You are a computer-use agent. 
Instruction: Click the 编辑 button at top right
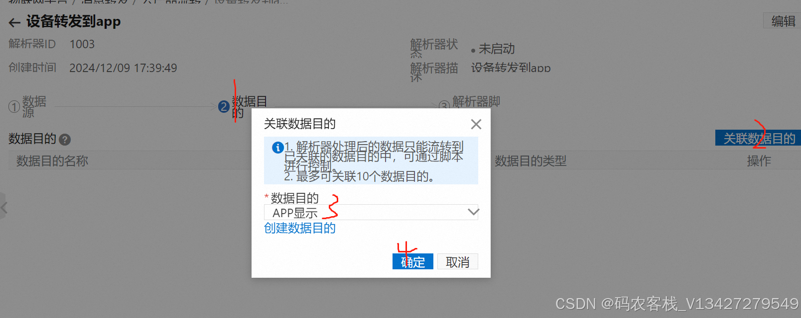pyautogui.click(x=783, y=21)
